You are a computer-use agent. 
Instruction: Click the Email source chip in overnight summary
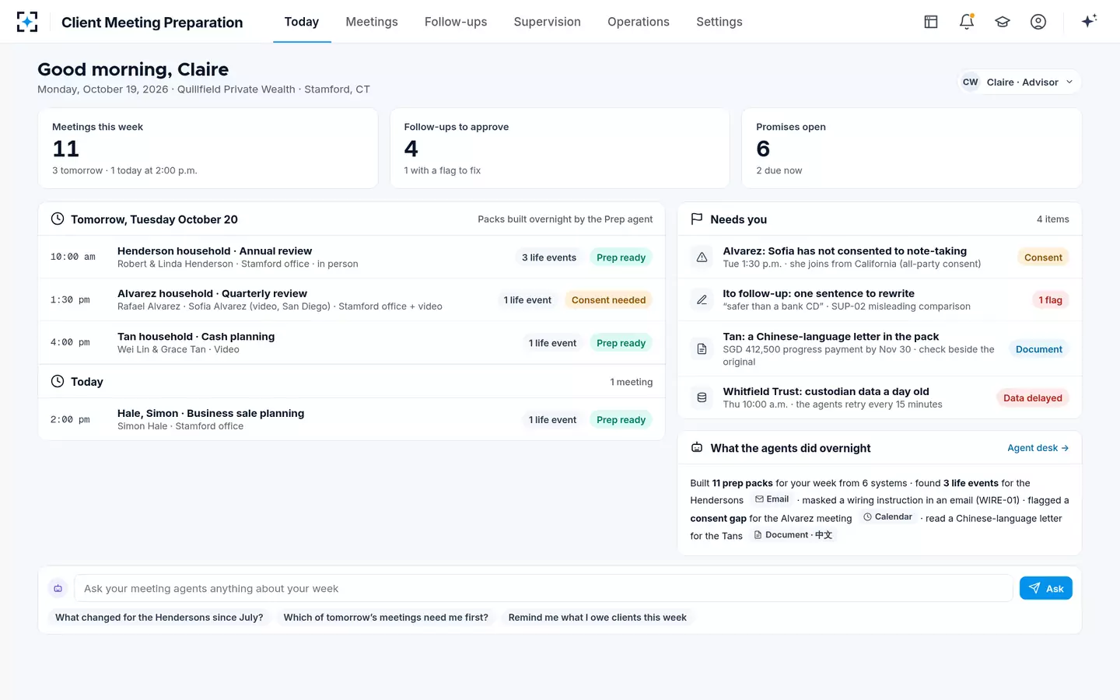point(772,499)
